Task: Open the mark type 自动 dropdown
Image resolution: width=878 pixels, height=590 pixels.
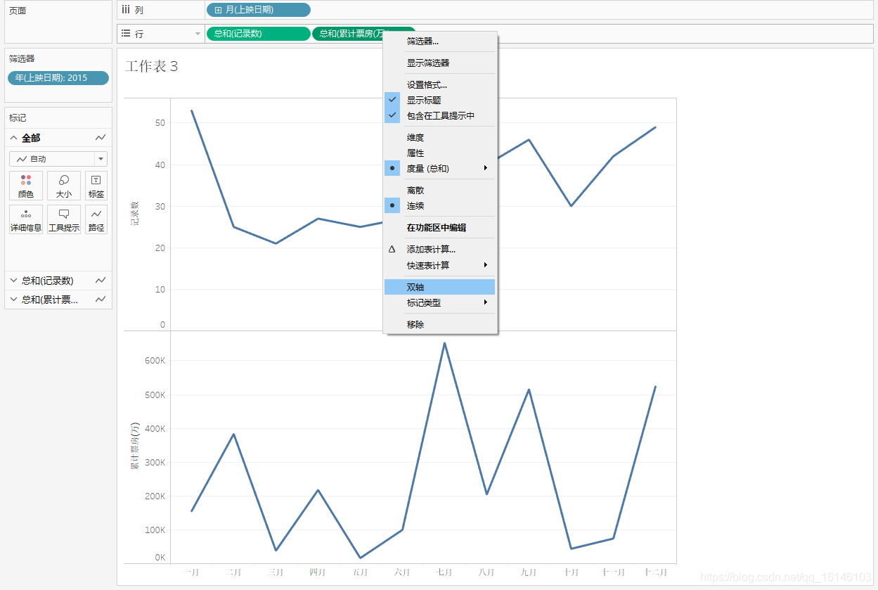Action: [x=101, y=159]
